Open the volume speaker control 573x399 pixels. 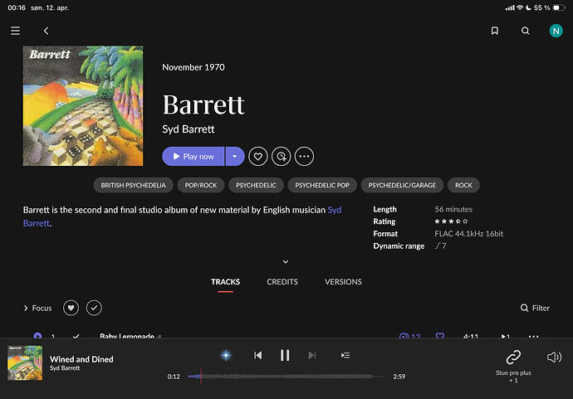click(554, 357)
